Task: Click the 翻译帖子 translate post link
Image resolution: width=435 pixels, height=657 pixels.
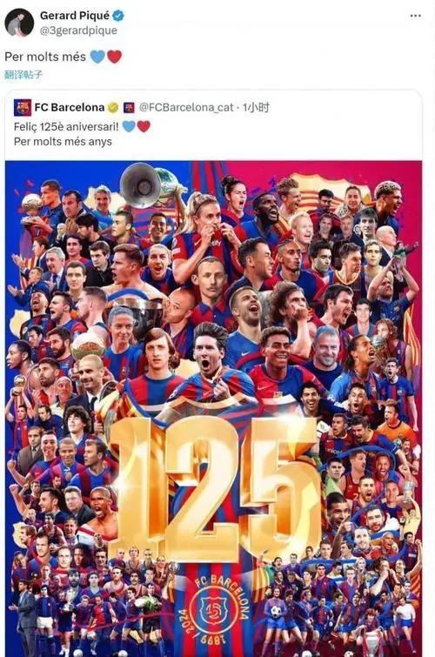Action: (x=23, y=75)
